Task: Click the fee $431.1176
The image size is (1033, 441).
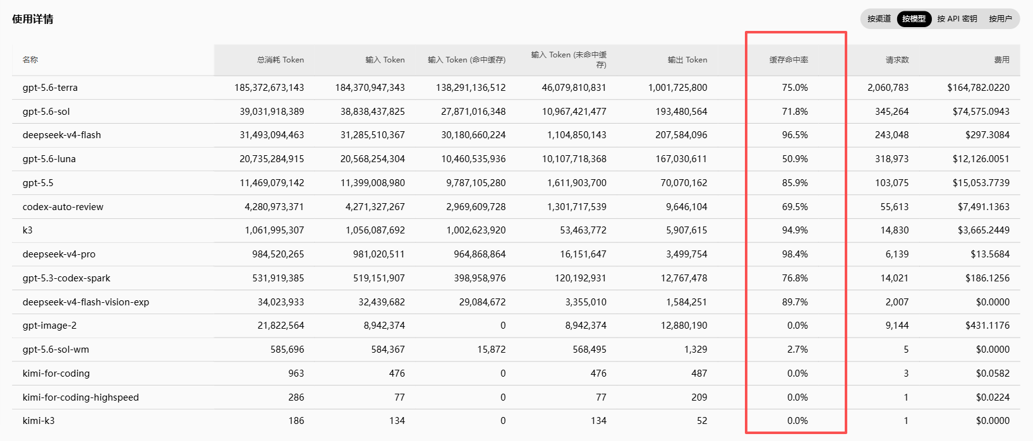Action: tap(988, 326)
